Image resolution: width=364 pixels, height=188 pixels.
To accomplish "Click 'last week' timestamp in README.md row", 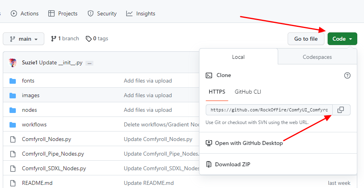I will [x=339, y=183].
